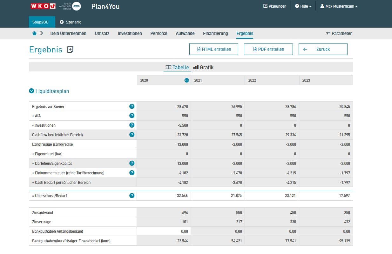Click the help icon for Investitionen row

click(132, 125)
